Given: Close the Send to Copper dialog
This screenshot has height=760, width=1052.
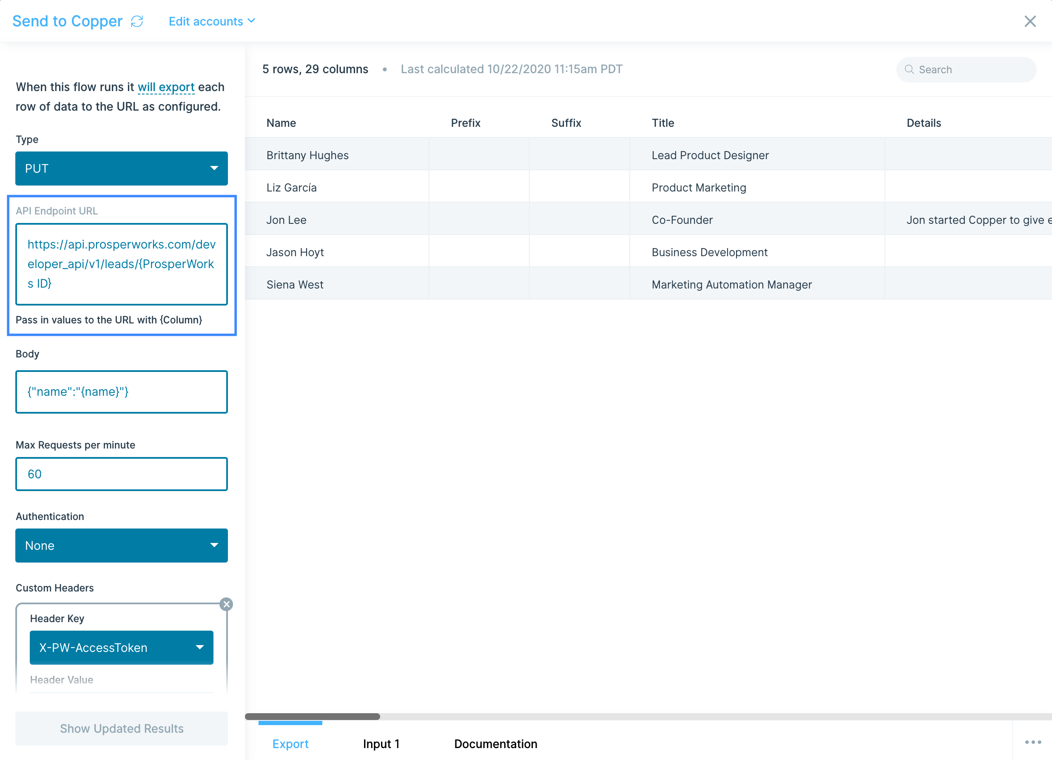Looking at the screenshot, I should [1030, 21].
